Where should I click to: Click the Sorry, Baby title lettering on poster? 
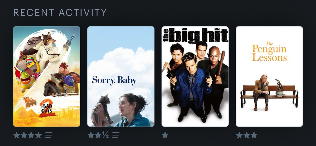pos(115,80)
